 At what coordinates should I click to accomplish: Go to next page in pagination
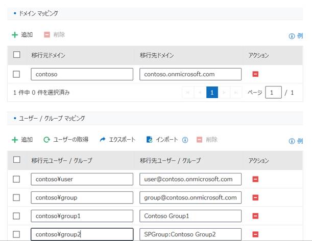pyautogui.click(x=224, y=92)
